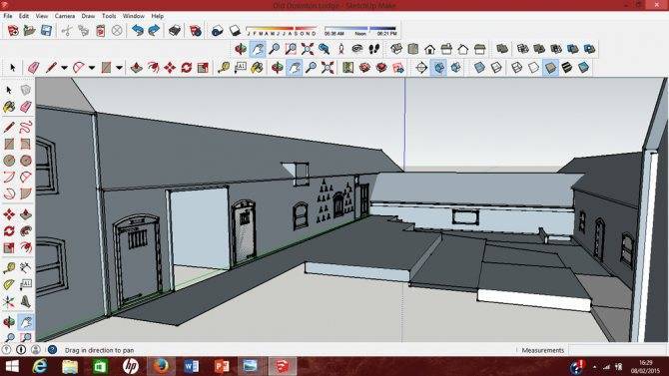669x376 pixels.
Task: Click the Zoom Extents icon in the camera toolbar
Action: pyautogui.click(x=308, y=49)
